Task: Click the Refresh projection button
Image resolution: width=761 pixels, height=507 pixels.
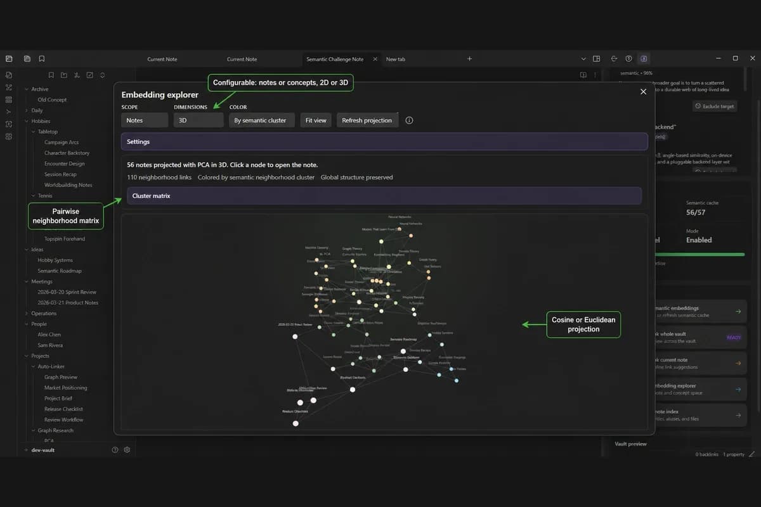Action: (x=367, y=120)
